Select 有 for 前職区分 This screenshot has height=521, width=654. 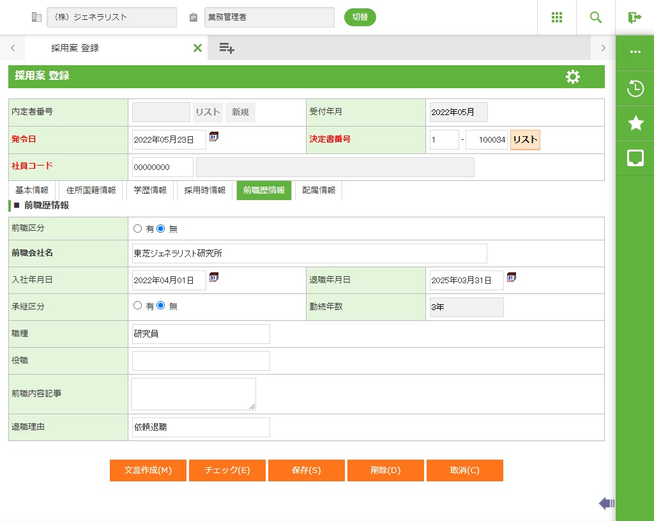tap(137, 228)
